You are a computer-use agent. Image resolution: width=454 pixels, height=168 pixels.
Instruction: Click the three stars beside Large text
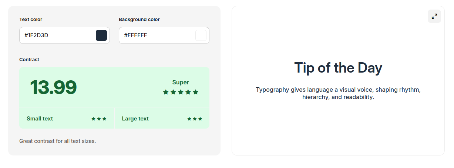195,119
